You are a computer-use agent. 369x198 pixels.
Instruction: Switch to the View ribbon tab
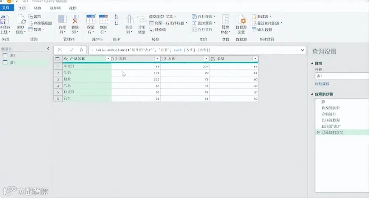73,8
